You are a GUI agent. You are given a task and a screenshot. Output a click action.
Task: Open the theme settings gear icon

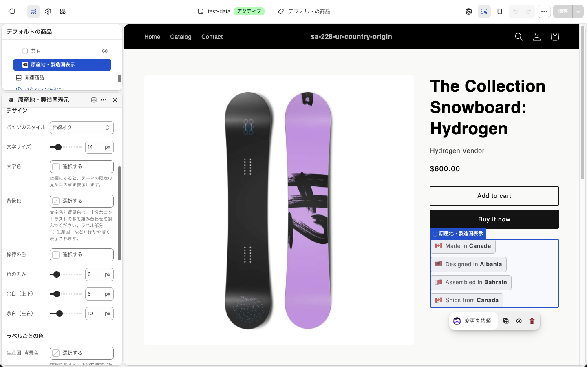coord(48,11)
